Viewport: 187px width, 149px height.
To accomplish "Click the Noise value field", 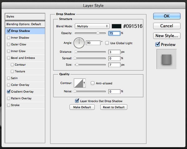I will 114,91.
